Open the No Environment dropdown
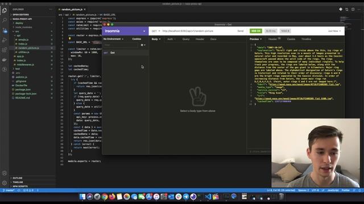 pos(113,39)
